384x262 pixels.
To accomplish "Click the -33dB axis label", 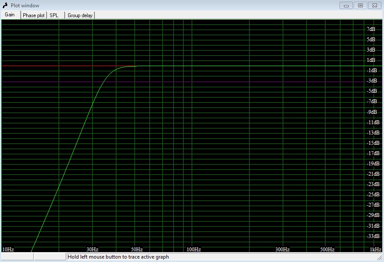I will (x=373, y=236).
